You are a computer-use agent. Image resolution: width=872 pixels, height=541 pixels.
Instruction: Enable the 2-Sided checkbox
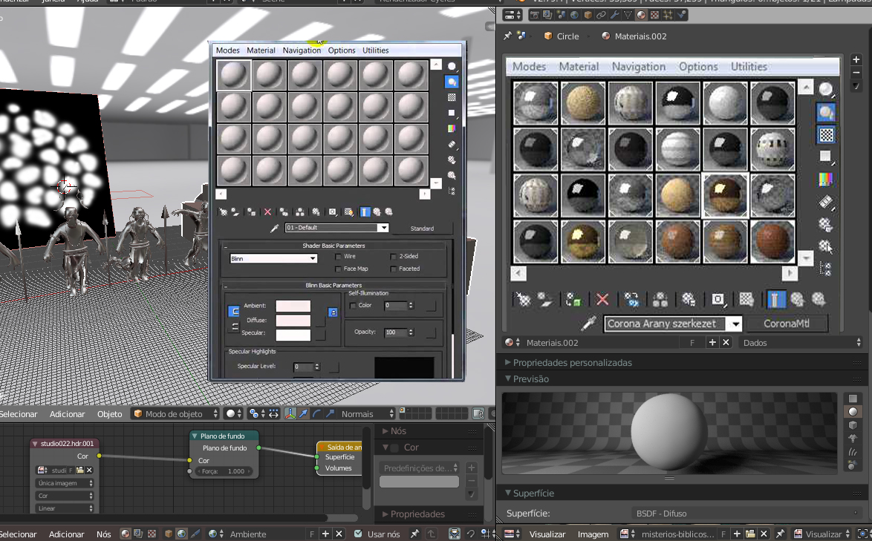pyautogui.click(x=393, y=257)
